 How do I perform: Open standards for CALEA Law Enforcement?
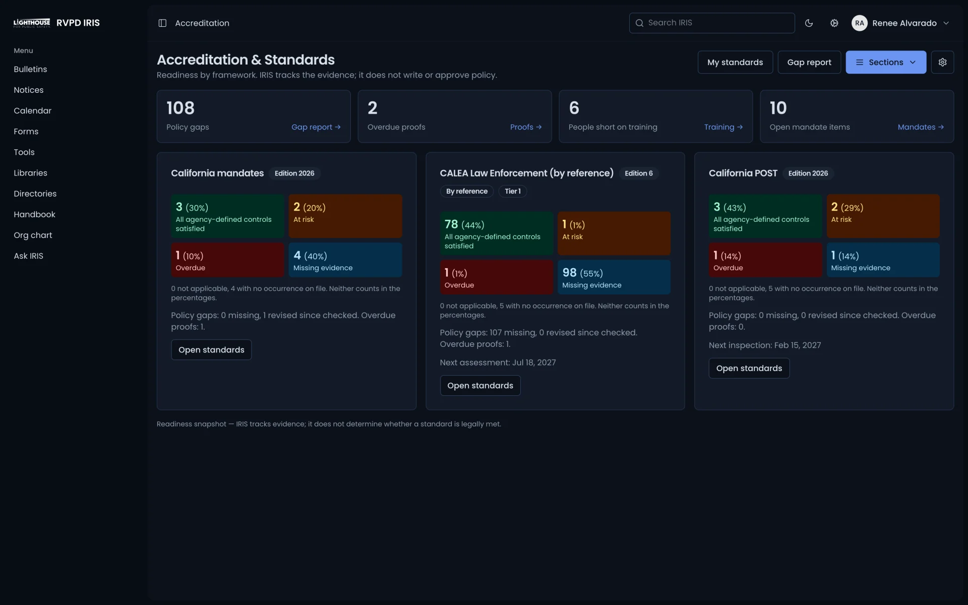(x=480, y=385)
